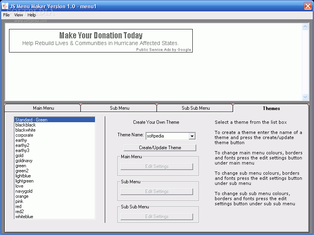The height and width of the screenshot is (235, 314).
Task: Click Edit Settings under Main Menu group
Action: pyautogui.click(x=157, y=166)
